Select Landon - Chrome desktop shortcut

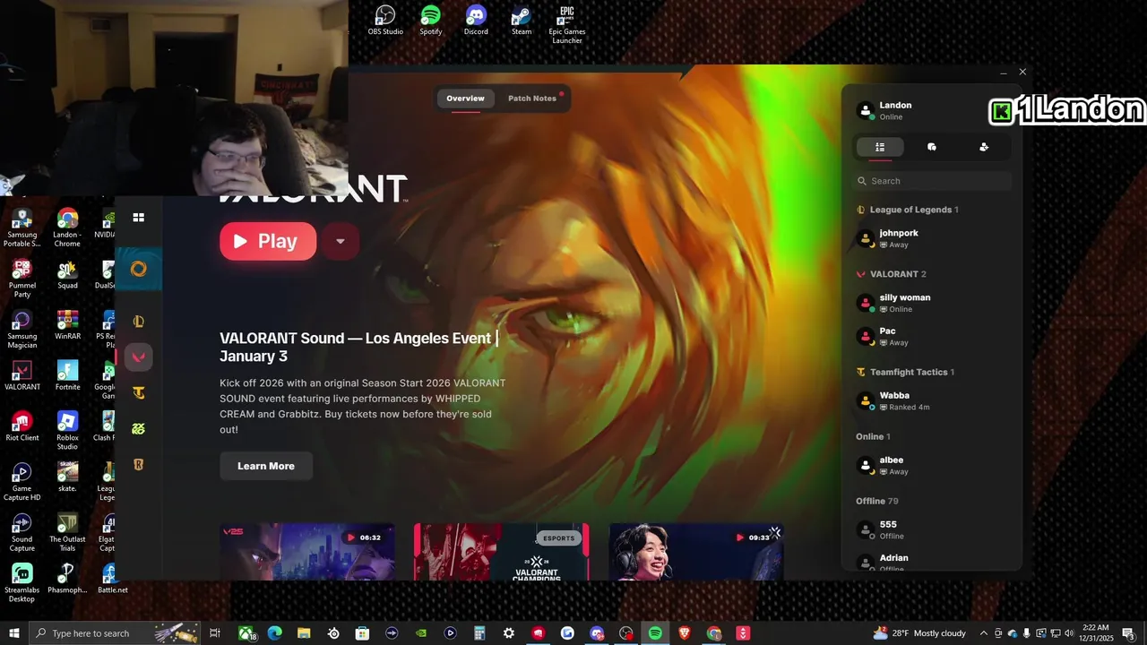67,228
